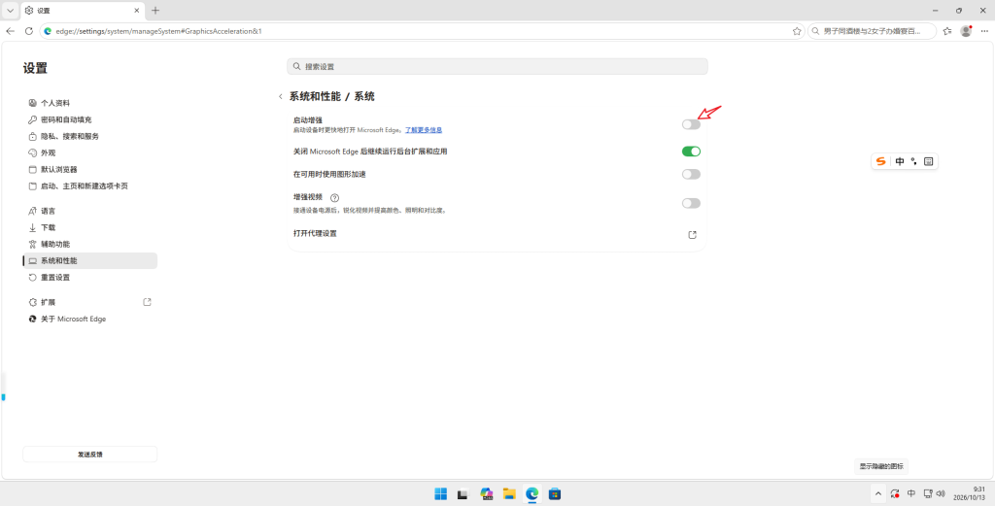
Task: Toggle the 启动增强 switch
Action: click(691, 124)
